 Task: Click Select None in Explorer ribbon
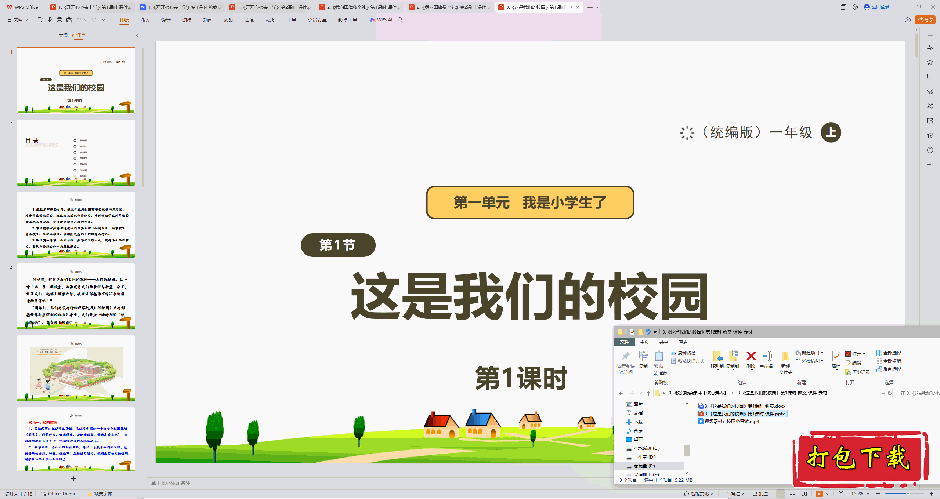[889, 361]
